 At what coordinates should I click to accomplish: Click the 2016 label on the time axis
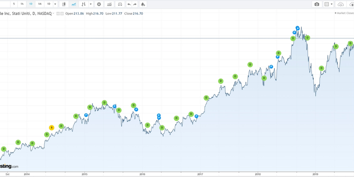[x=142, y=174]
